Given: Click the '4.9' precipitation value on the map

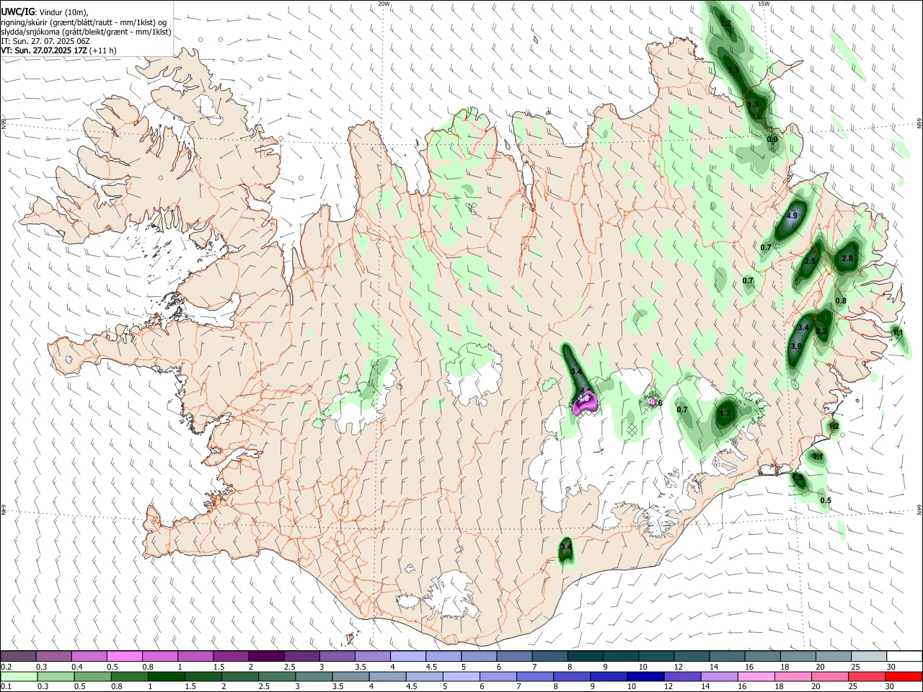Looking at the screenshot, I should tap(792, 216).
